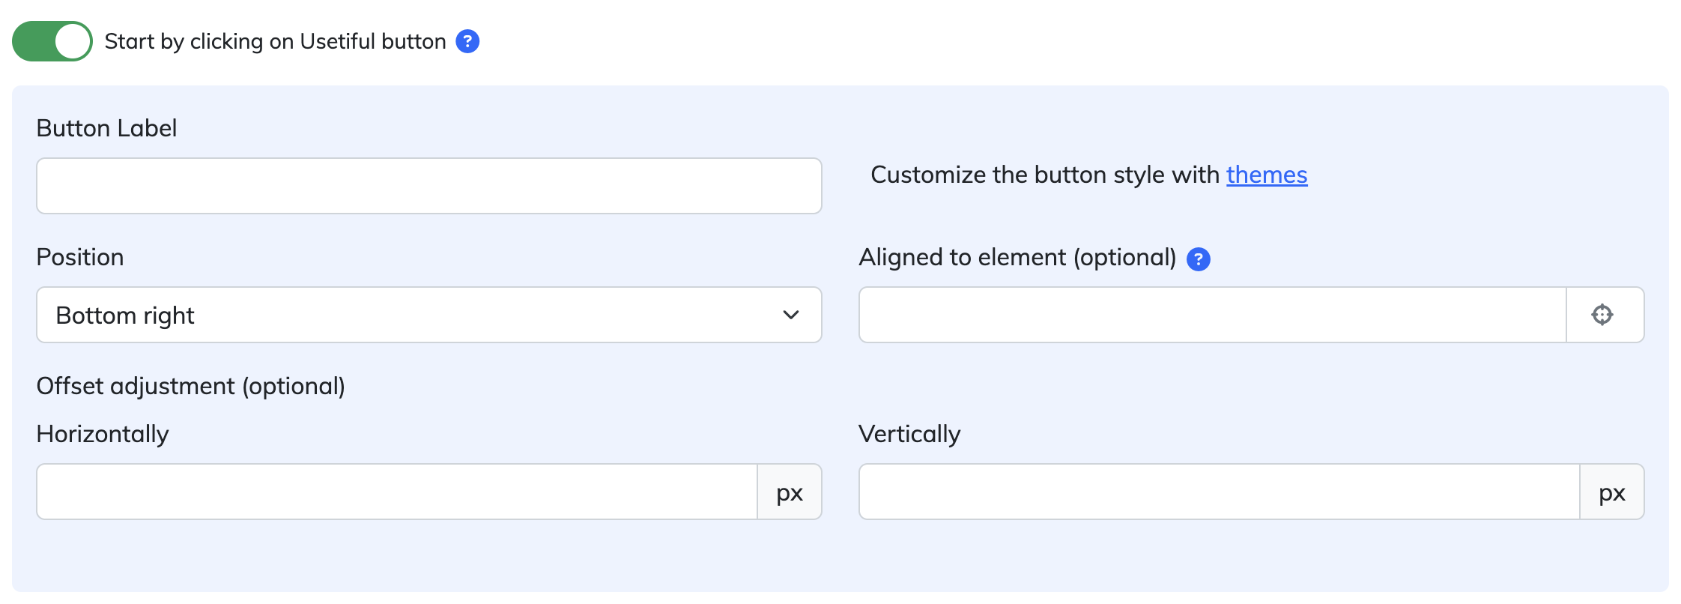The width and height of the screenshot is (1681, 604).
Task: Click the Position field caption
Action: click(80, 257)
